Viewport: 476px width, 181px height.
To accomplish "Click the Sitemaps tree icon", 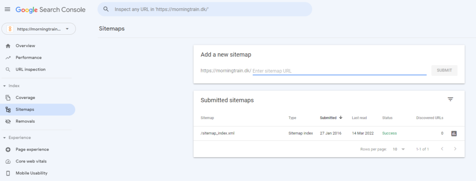I will click(8, 109).
